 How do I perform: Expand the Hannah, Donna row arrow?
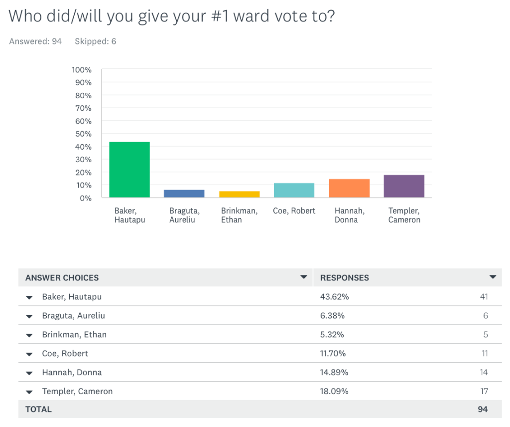(x=29, y=373)
